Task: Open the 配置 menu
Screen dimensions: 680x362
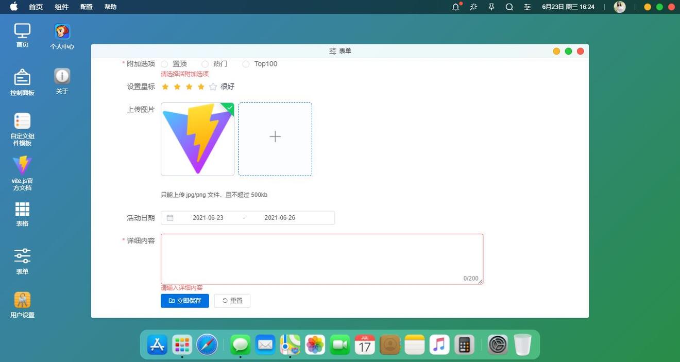Action: pyautogui.click(x=87, y=7)
